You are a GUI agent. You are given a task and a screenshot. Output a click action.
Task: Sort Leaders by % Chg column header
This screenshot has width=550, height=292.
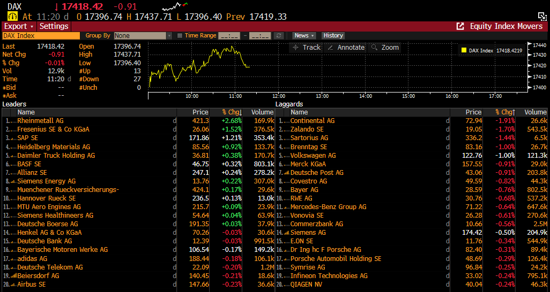click(232, 112)
